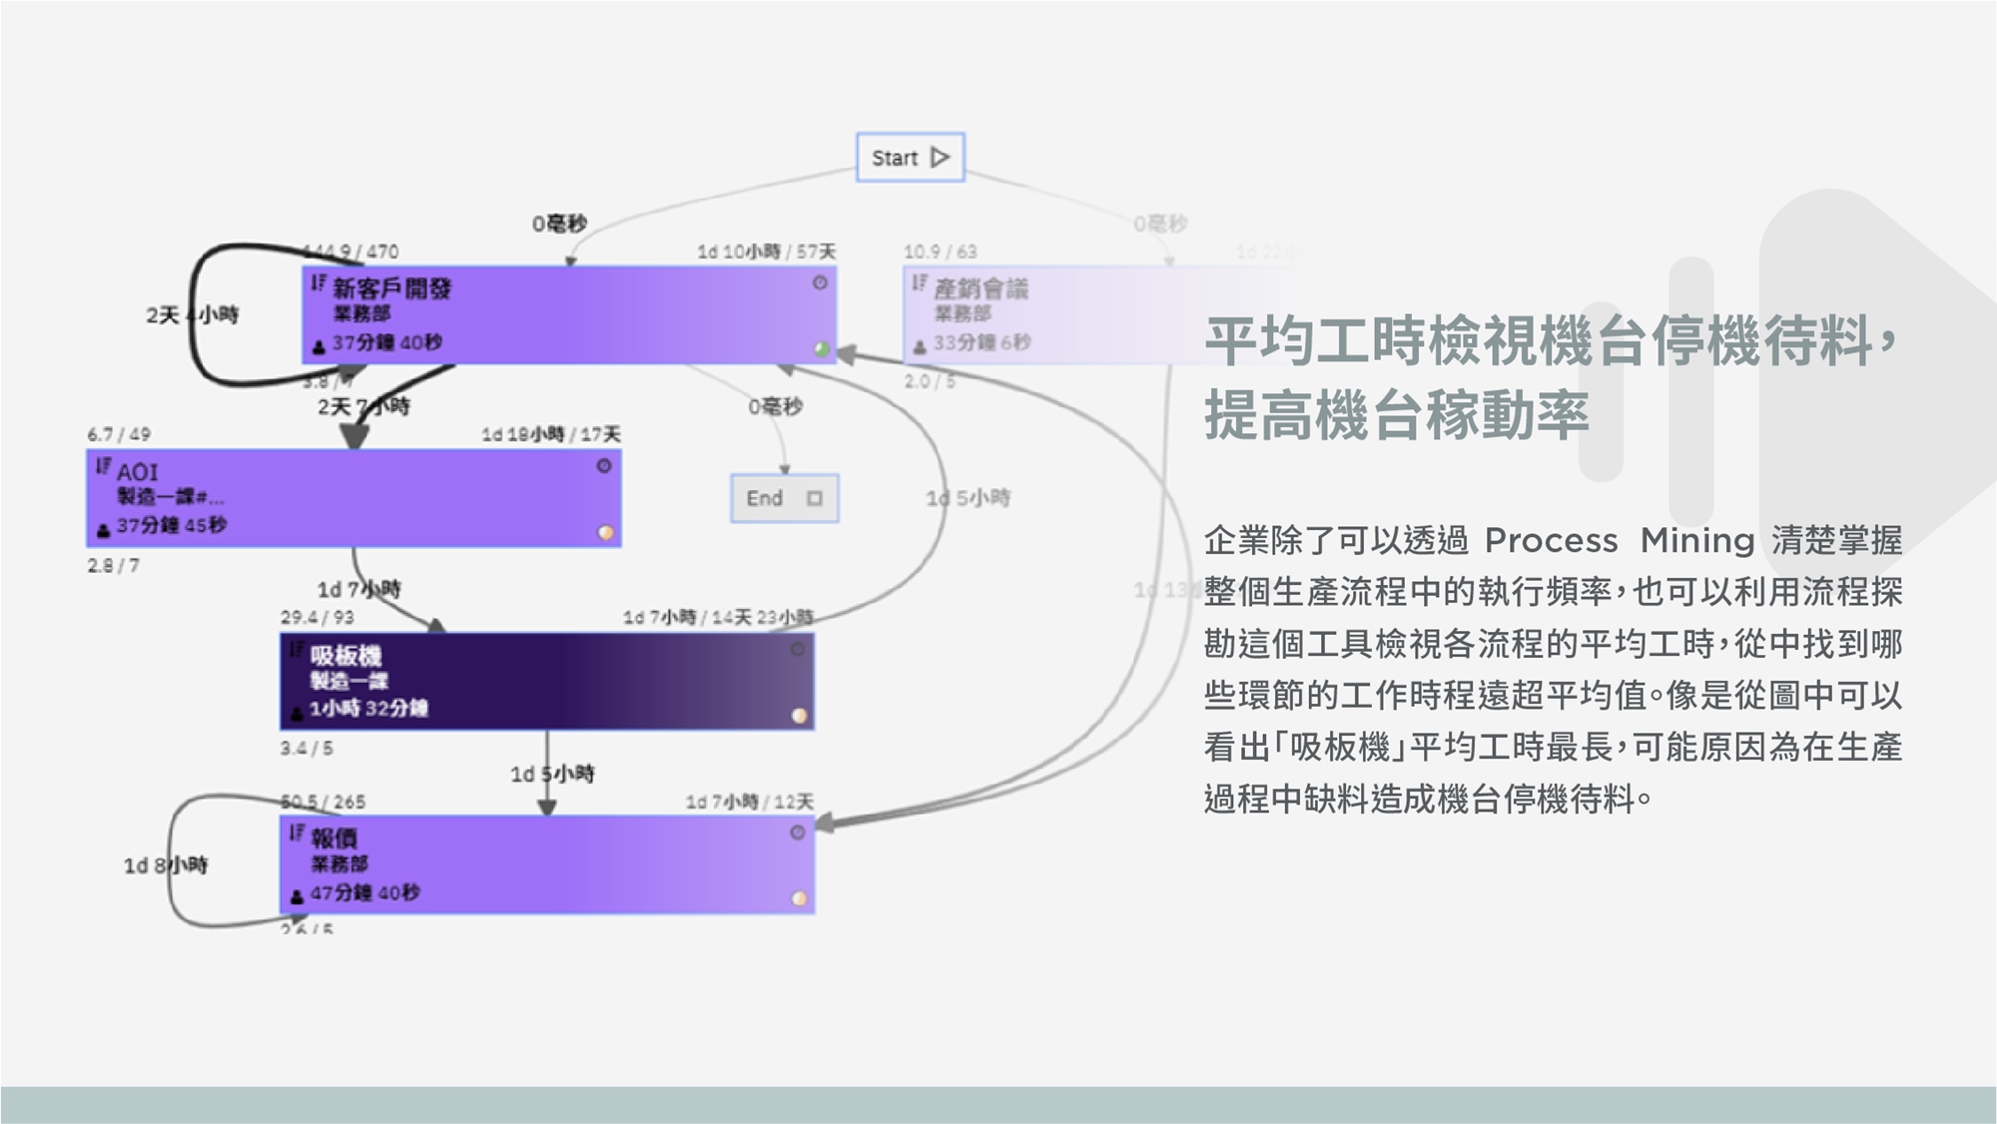
Task: Click orange status dot in AOI node
Action: 605,533
